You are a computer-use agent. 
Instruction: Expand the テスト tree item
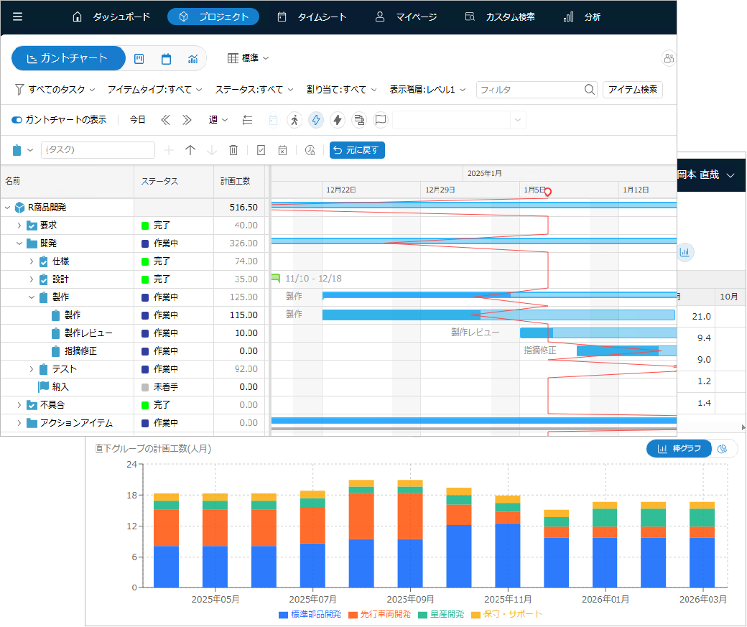32,369
